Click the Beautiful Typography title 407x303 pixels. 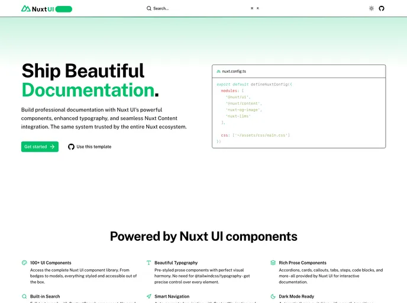[x=176, y=263]
